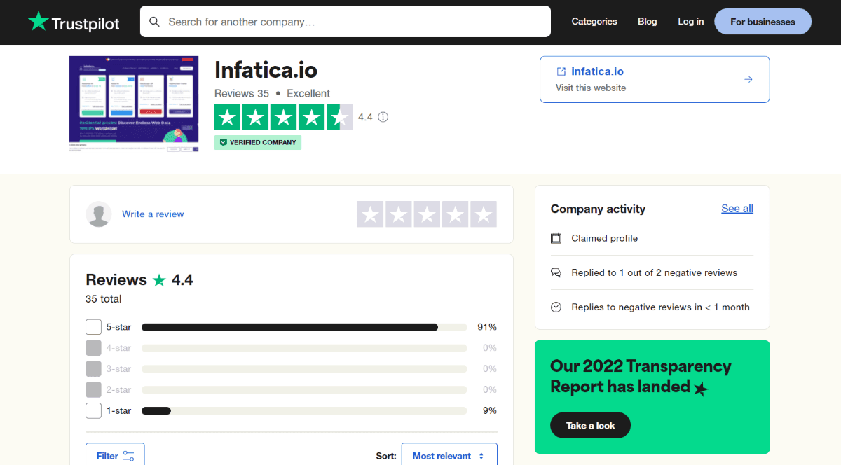Click the search for another company field
841x465 pixels.
point(346,22)
